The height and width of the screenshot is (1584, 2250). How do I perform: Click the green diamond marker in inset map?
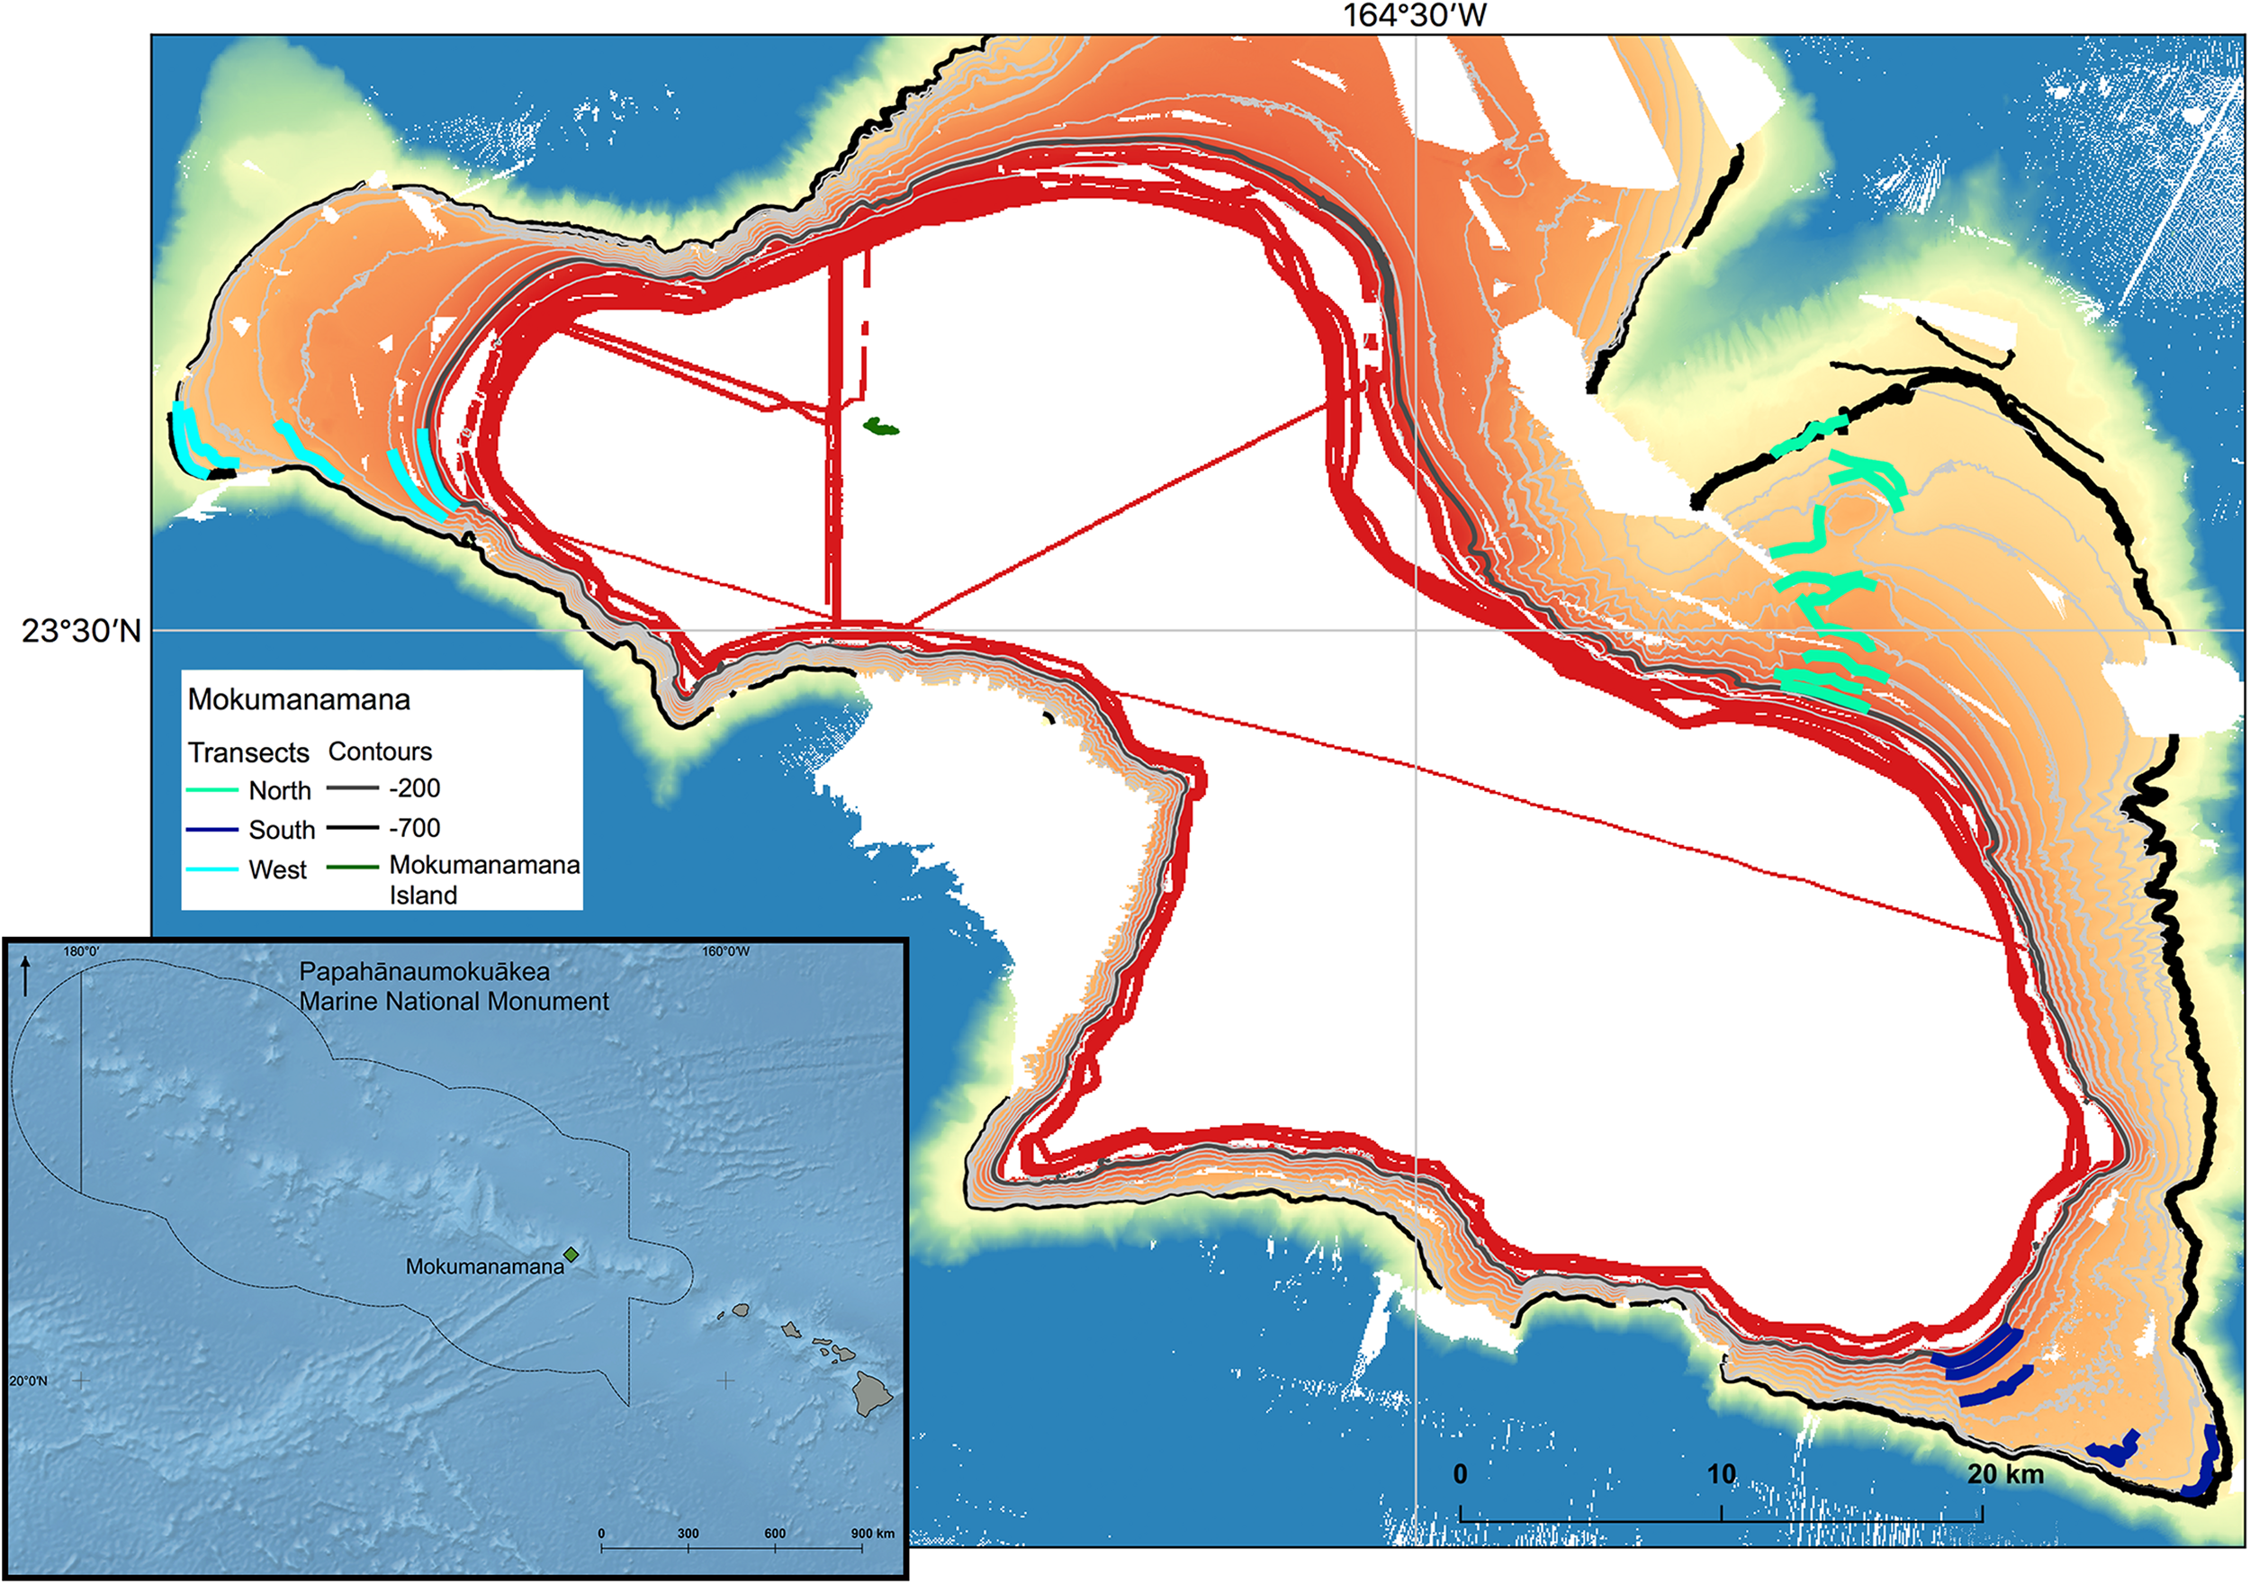coord(571,1255)
